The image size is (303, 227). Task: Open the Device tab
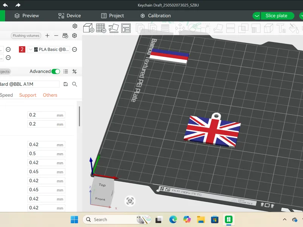tap(70, 16)
